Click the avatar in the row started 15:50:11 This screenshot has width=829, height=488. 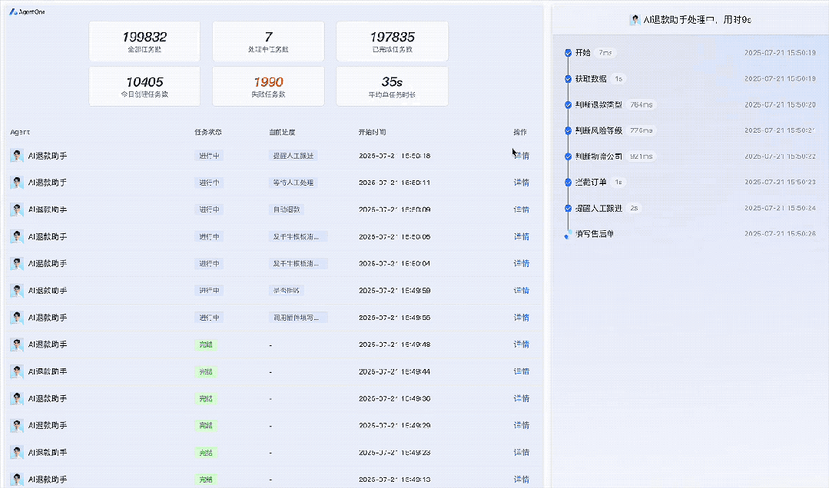click(17, 183)
